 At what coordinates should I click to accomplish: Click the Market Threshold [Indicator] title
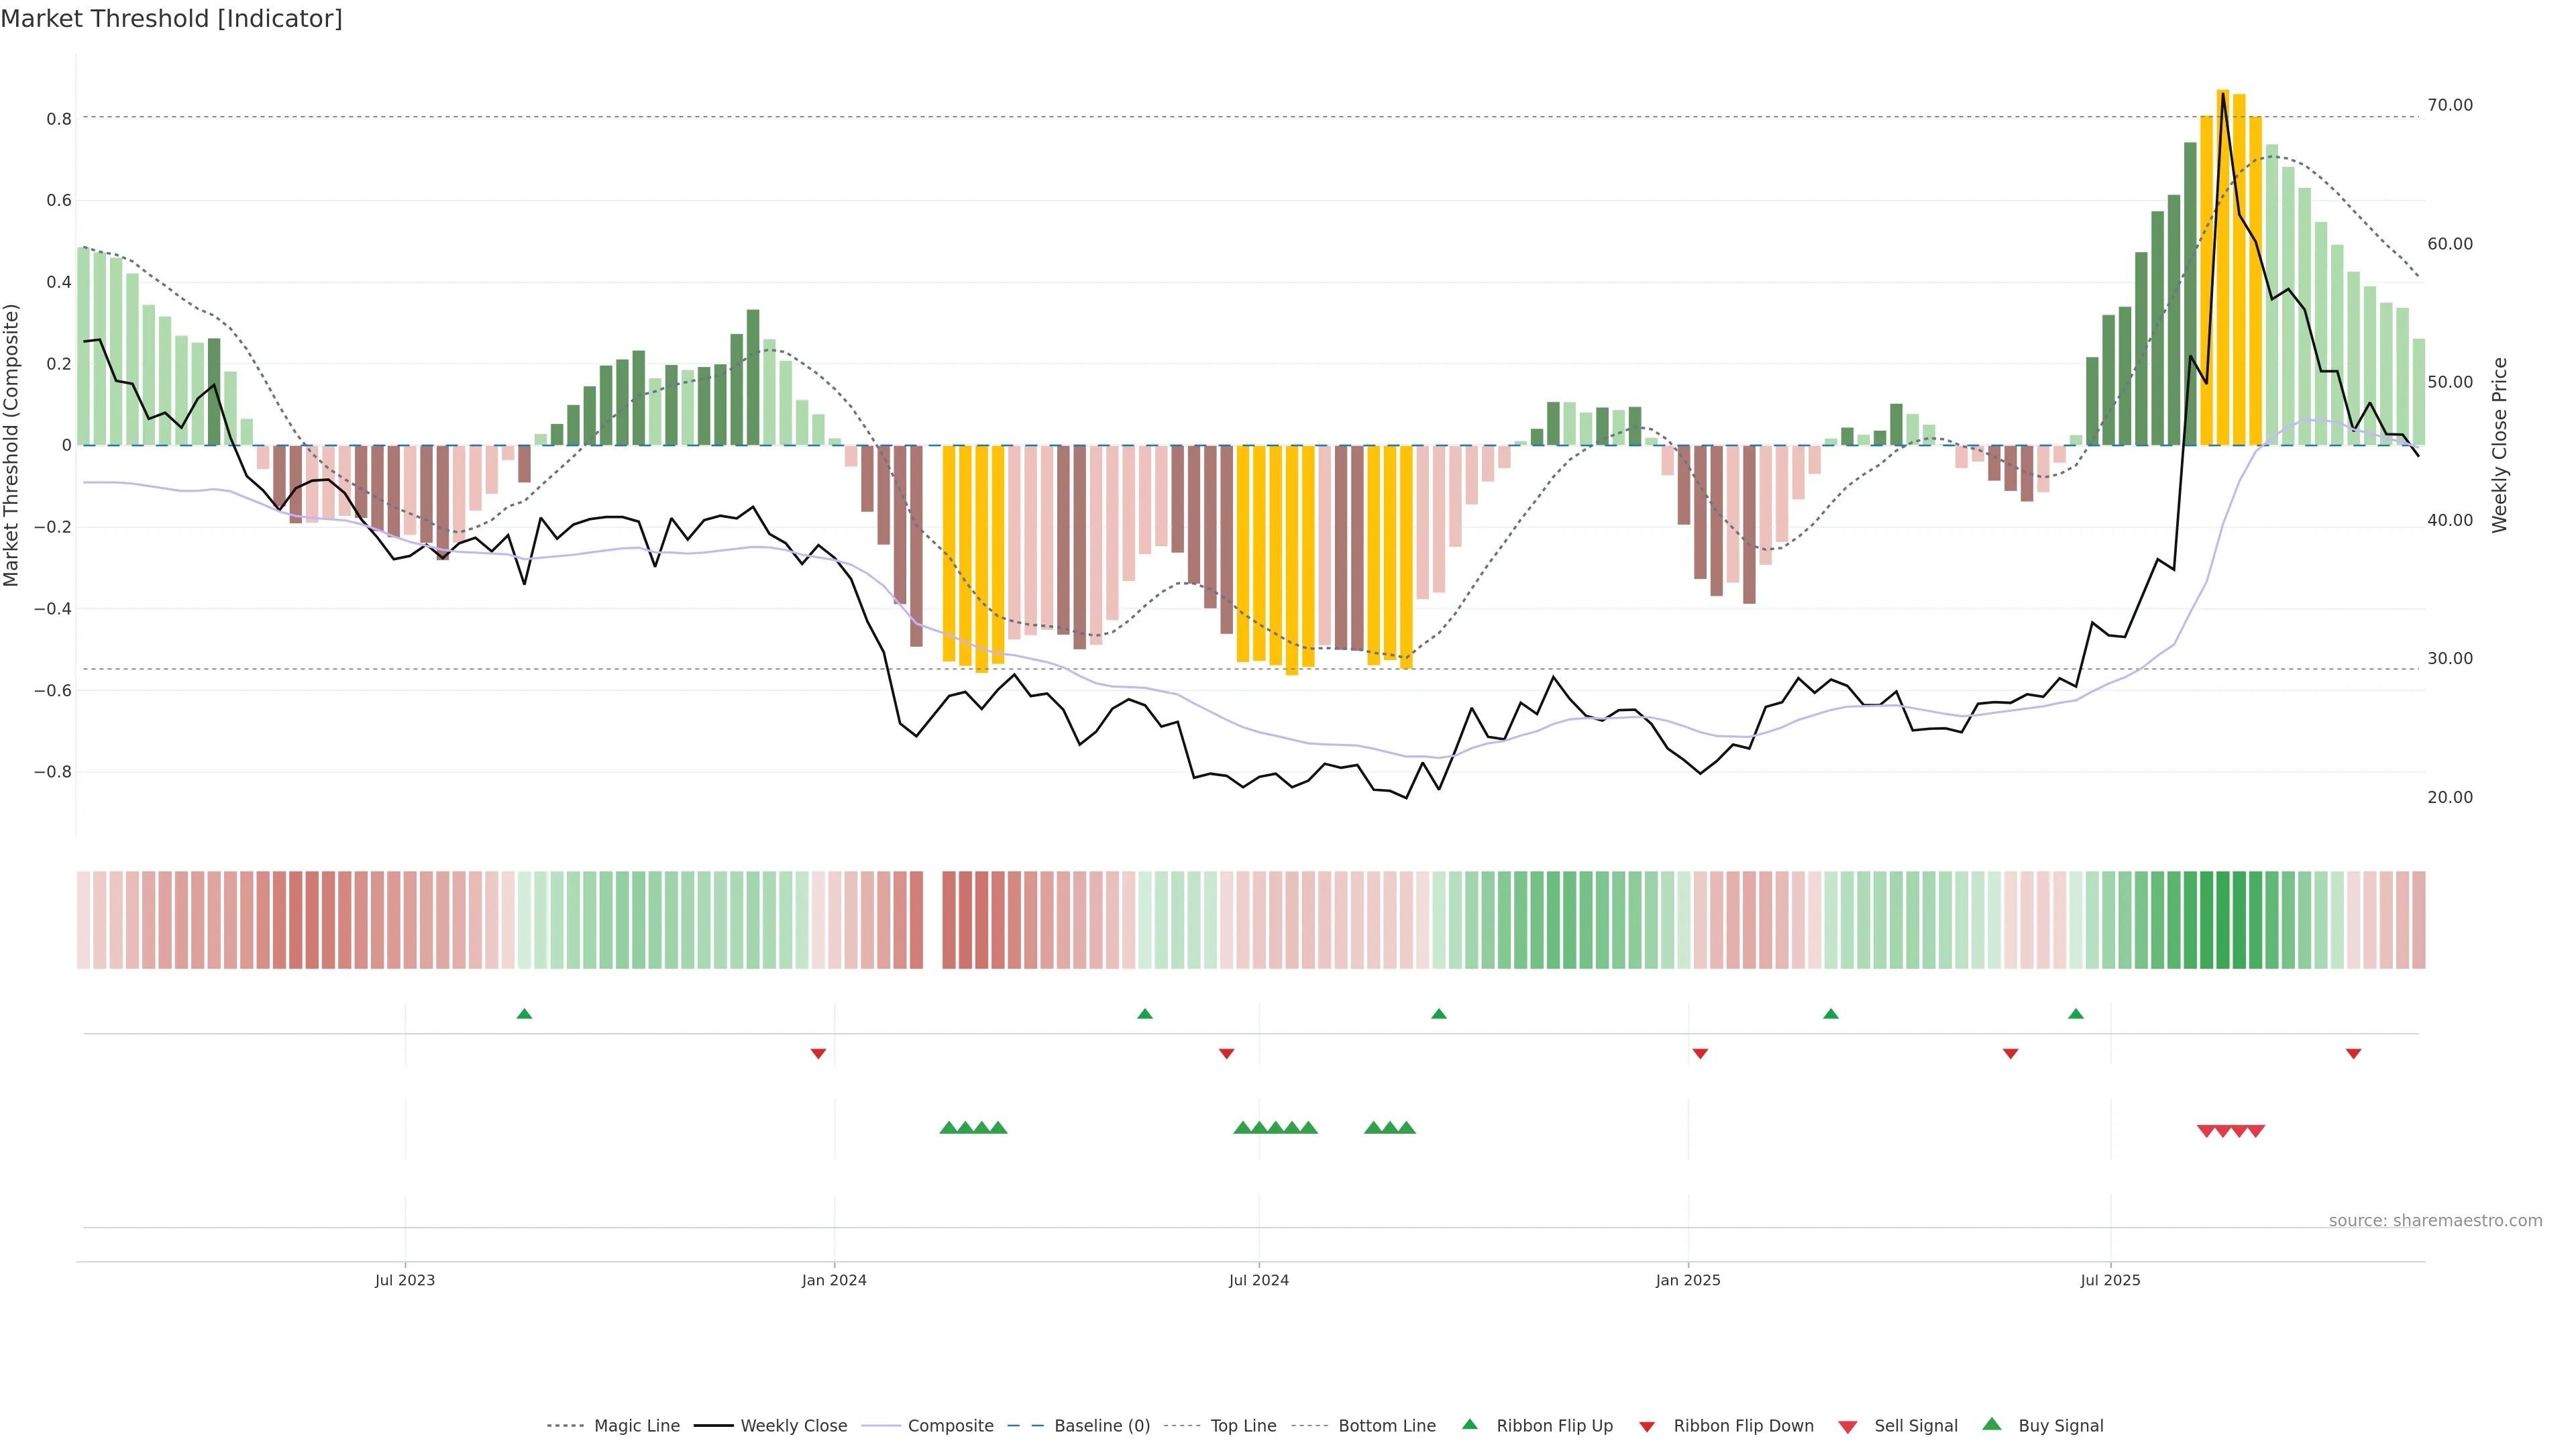click(171, 19)
